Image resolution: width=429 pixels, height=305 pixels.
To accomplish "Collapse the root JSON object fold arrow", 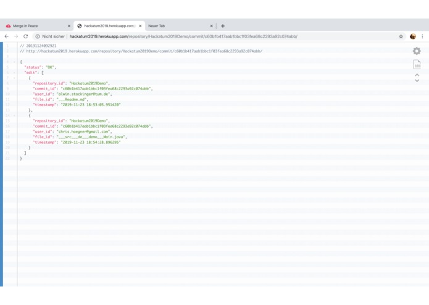I will (14, 62).
